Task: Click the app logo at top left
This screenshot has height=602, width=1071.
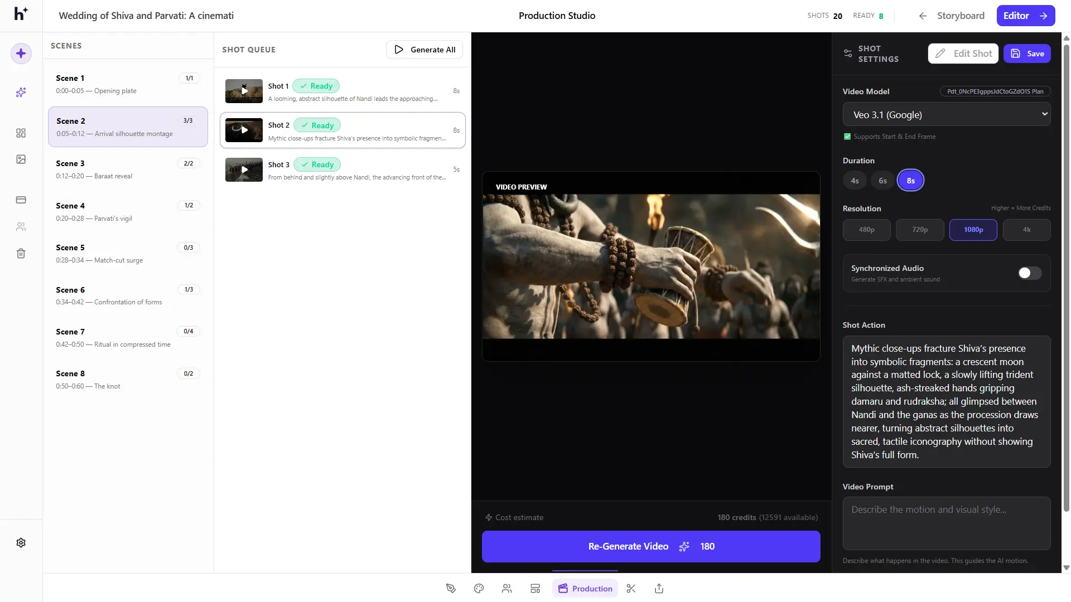Action: [x=21, y=14]
